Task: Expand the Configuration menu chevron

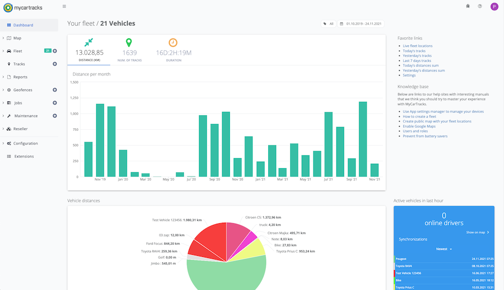Action: point(3,143)
